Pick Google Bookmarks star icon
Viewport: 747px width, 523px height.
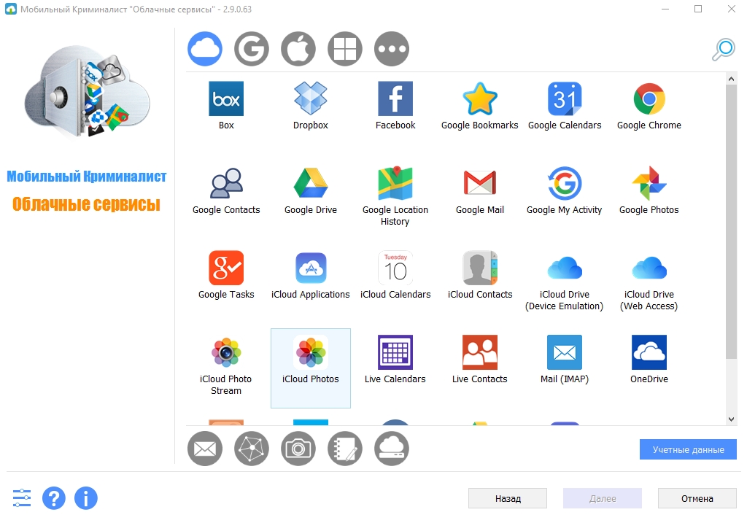point(480,98)
